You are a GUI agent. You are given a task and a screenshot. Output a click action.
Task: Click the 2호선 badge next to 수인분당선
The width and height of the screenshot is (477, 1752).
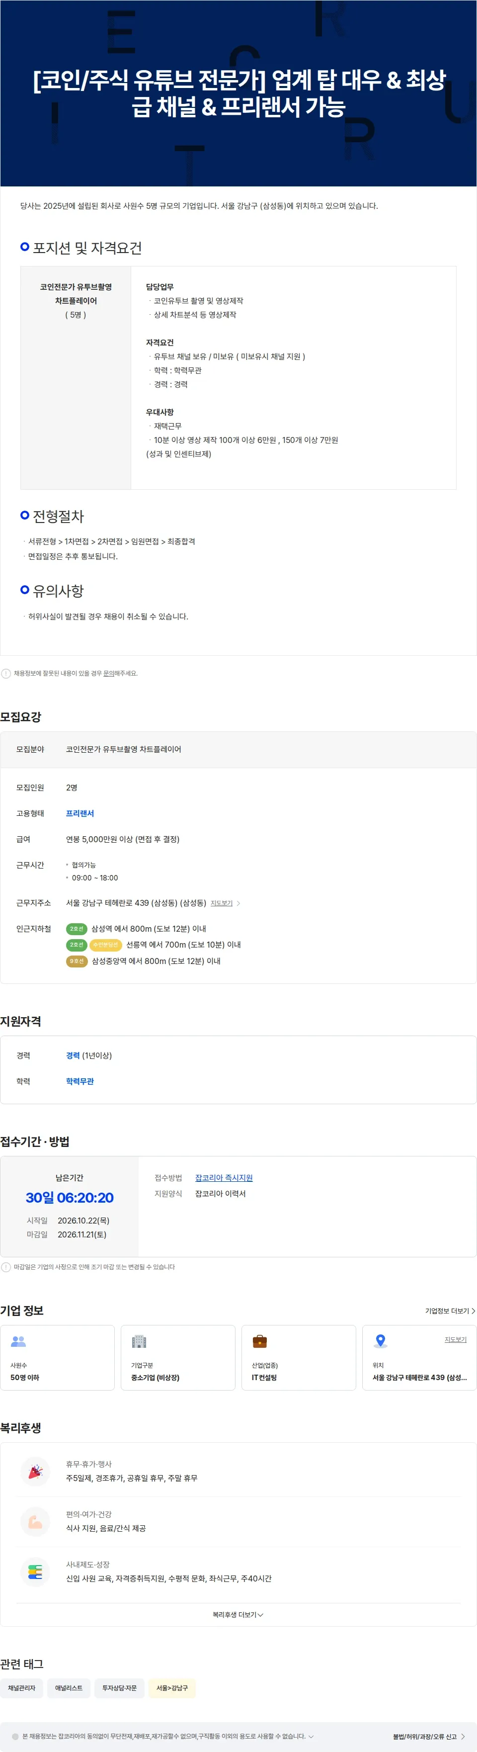click(x=77, y=945)
